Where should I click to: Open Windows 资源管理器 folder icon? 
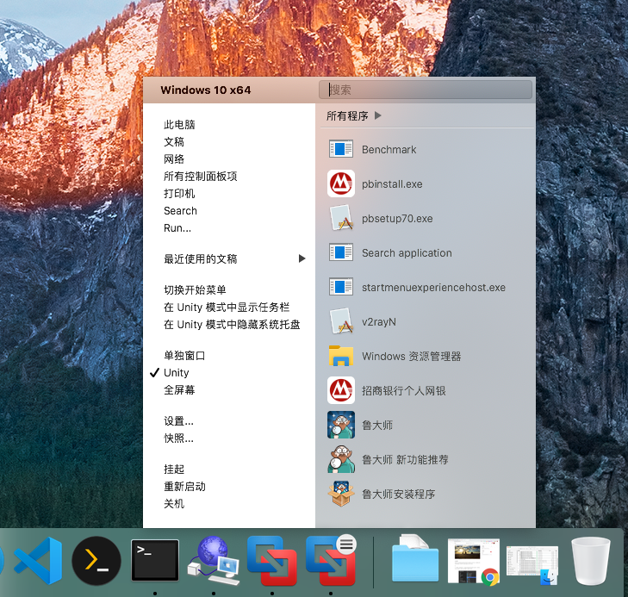341,356
